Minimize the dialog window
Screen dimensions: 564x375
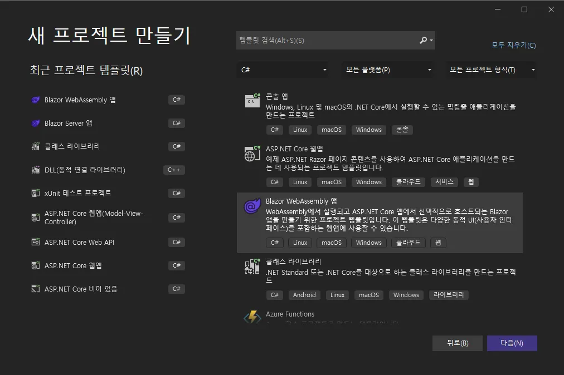[498, 9]
